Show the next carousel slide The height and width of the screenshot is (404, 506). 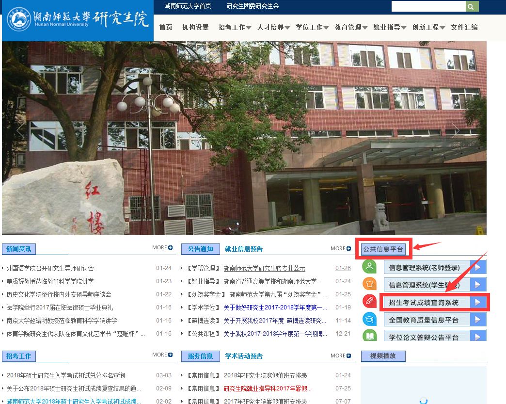coord(456,130)
